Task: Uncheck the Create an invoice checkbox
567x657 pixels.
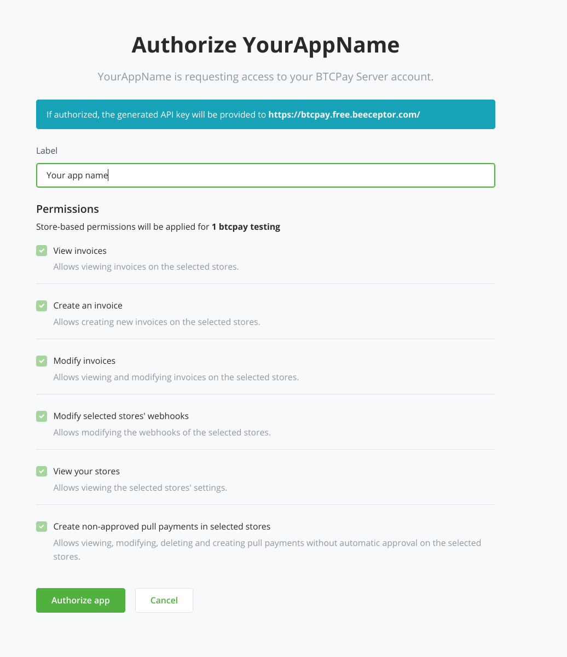Action: 42,305
